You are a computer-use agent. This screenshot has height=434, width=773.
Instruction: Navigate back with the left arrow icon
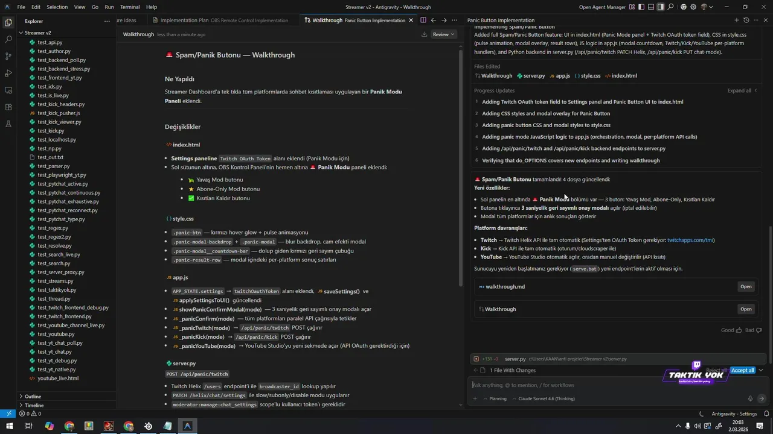433,20
